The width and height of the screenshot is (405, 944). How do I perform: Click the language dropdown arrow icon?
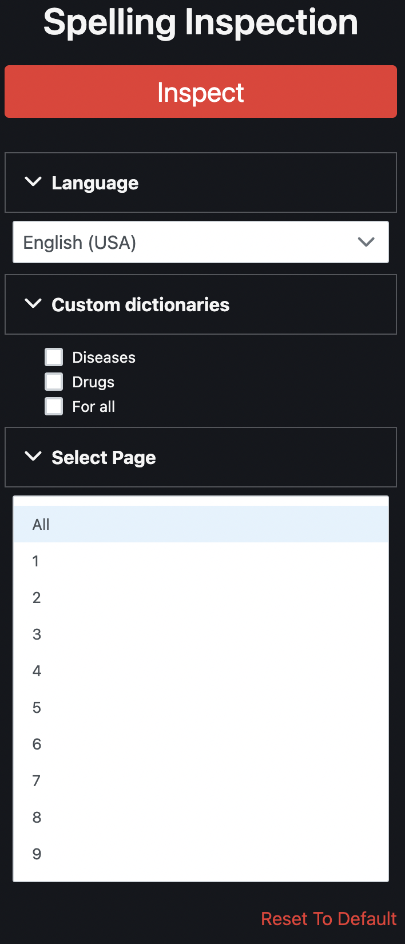pyautogui.click(x=366, y=242)
